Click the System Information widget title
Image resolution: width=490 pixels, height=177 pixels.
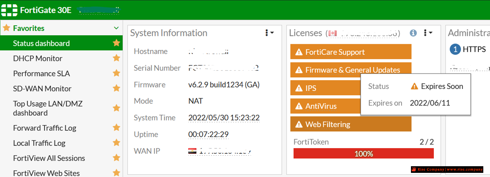pos(169,33)
